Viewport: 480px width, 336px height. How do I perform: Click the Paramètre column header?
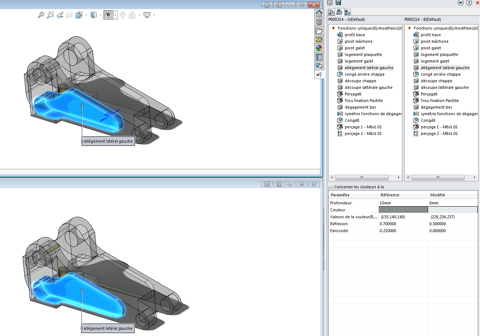(x=353, y=195)
